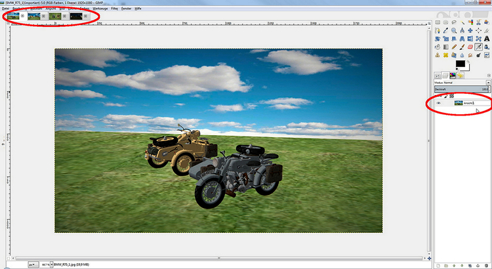
Task: Switch to the Tool Options dock tab
Action: 438,75
